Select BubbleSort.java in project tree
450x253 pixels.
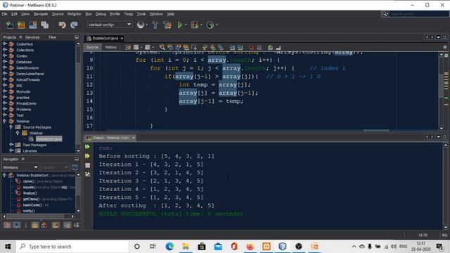49,139
